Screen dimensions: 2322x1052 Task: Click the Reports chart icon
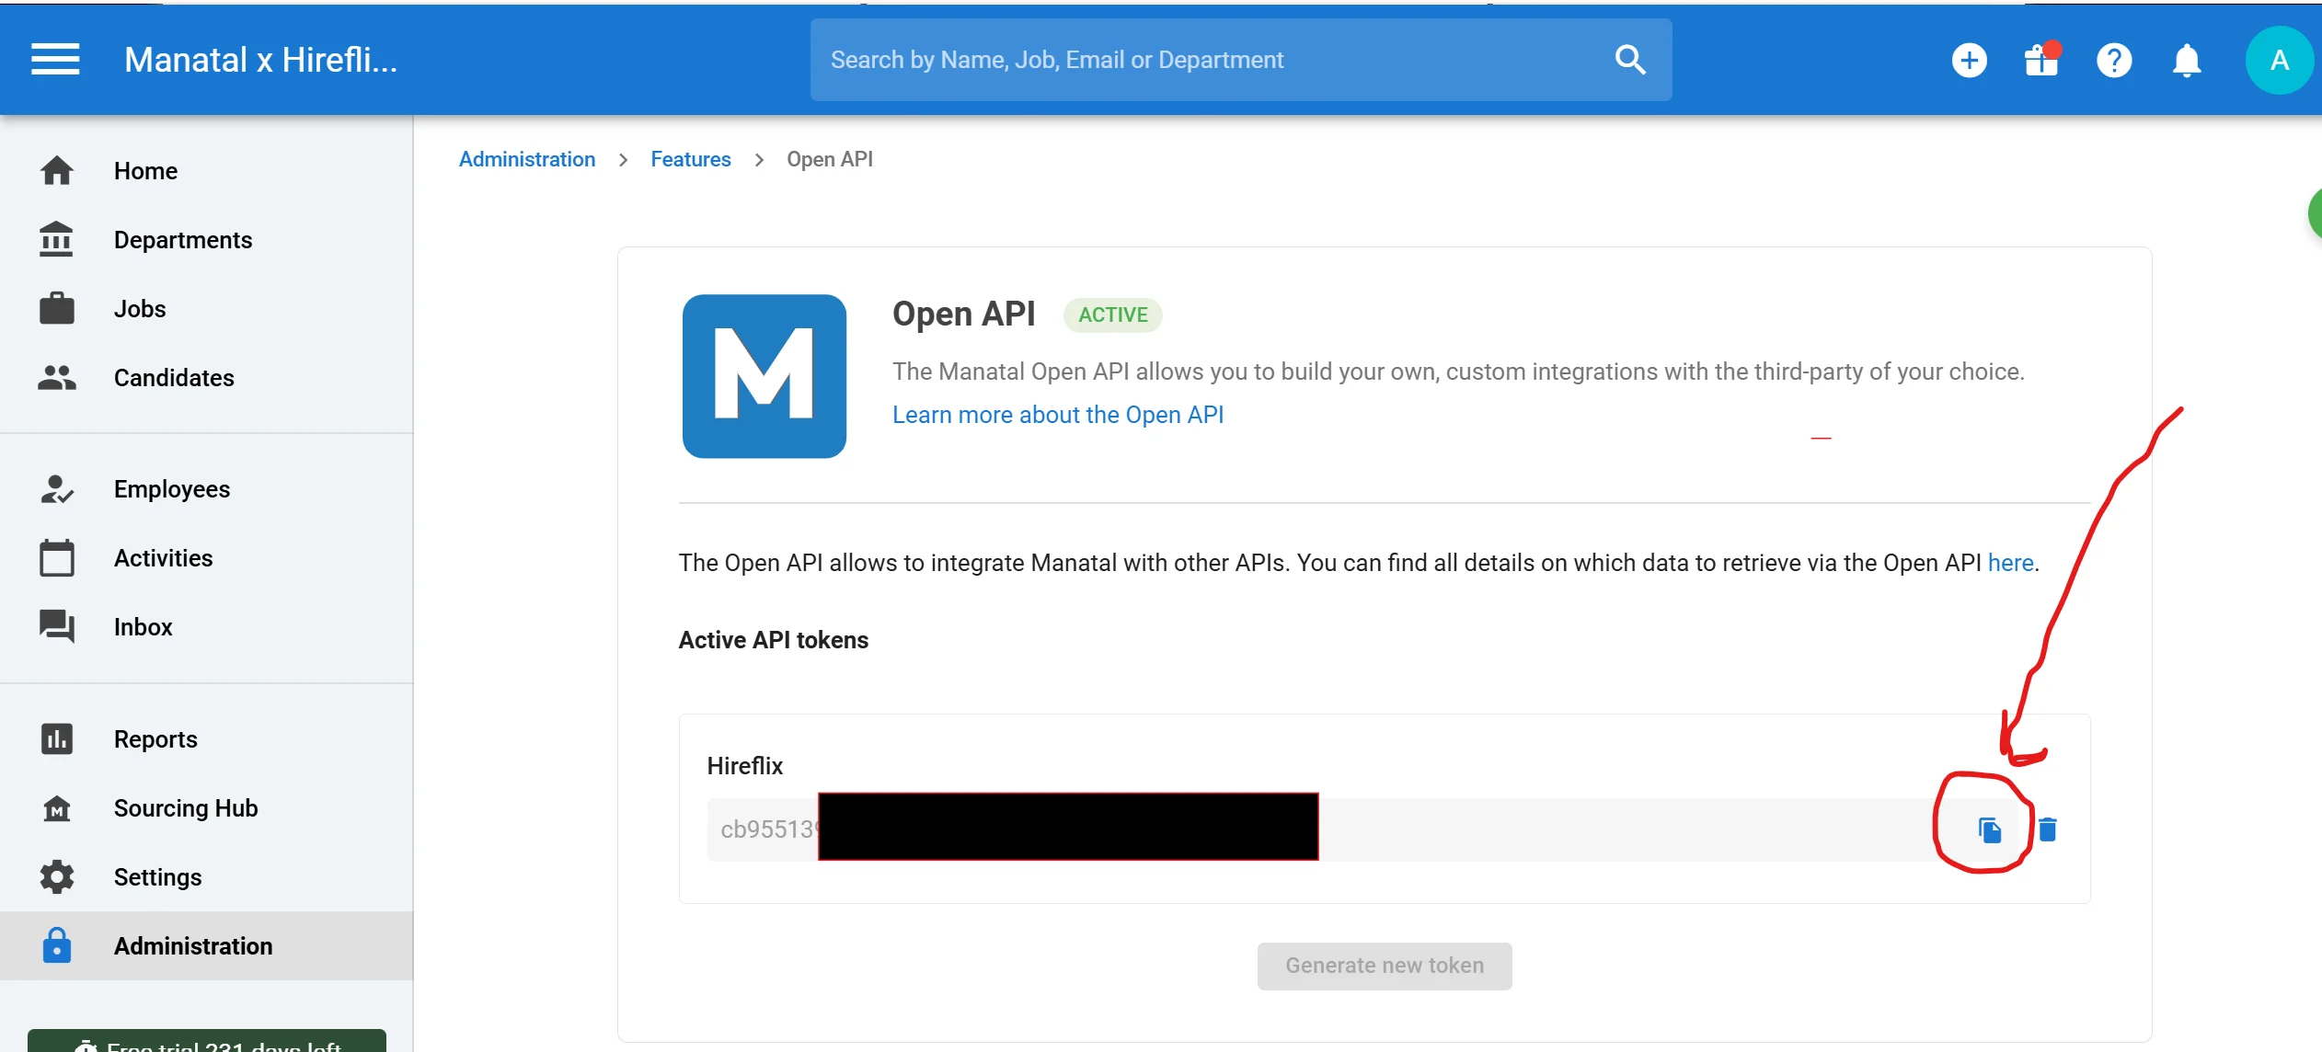click(x=57, y=739)
